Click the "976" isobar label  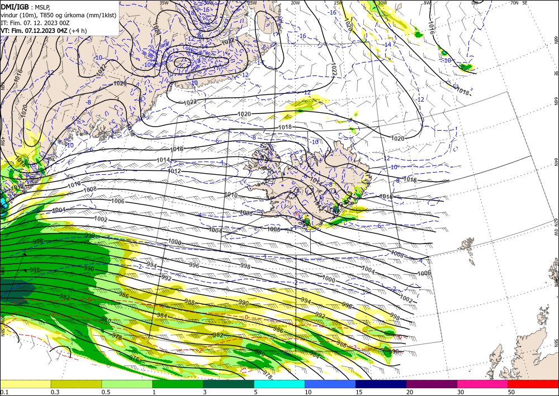click(x=134, y=358)
